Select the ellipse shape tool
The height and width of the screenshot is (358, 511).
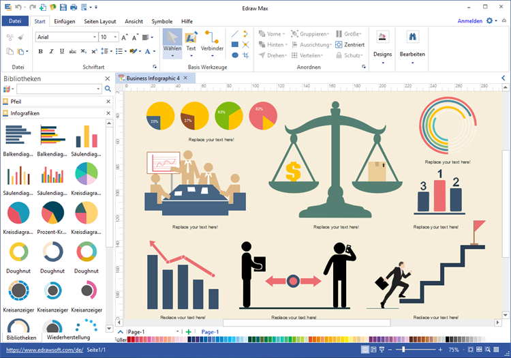(x=235, y=55)
